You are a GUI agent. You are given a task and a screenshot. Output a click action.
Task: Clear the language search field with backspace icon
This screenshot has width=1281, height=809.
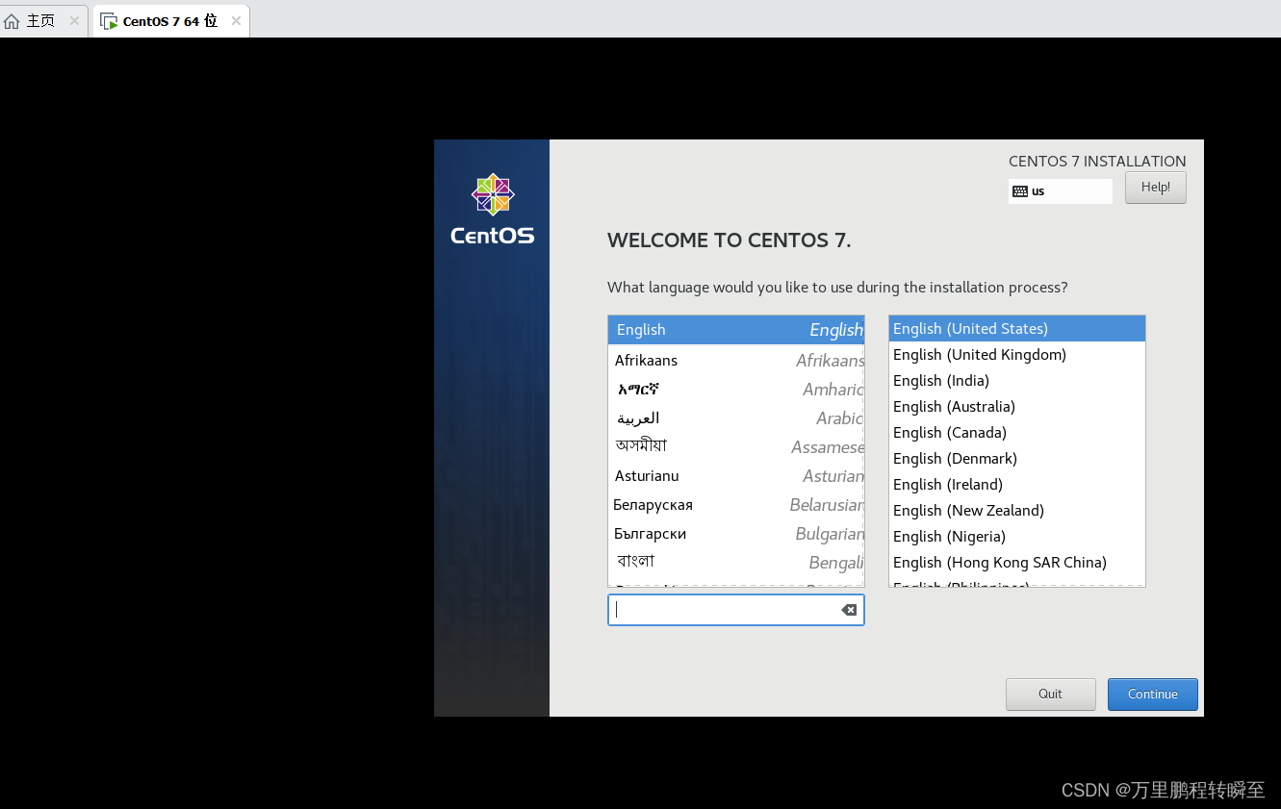(x=848, y=610)
